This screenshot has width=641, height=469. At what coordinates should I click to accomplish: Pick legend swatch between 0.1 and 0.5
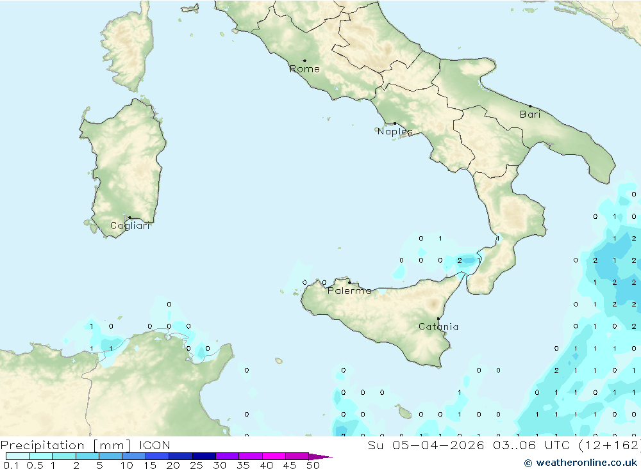click(x=17, y=456)
